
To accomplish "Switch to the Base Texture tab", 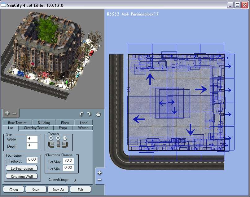I will coord(17,123).
